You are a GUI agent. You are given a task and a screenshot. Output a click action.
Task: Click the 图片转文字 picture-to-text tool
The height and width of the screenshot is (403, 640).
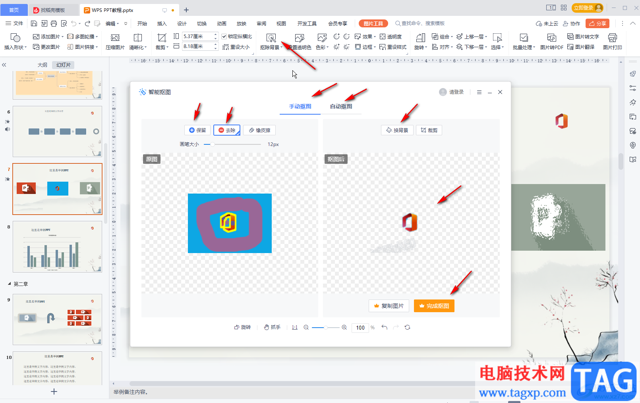click(x=583, y=36)
